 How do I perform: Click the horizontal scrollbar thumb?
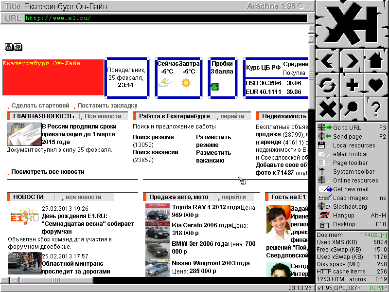point(56,280)
